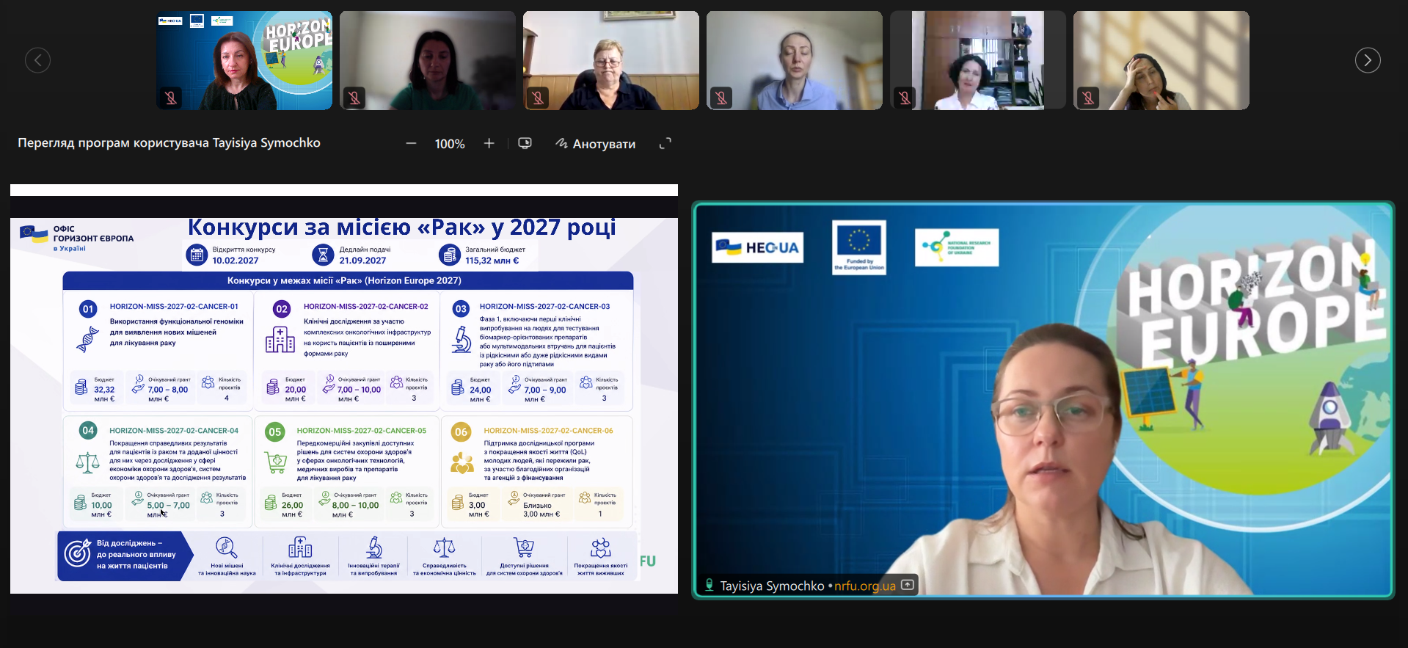Click muted mic icon on second participant tile
Screen dimensions: 1408x648
(354, 98)
